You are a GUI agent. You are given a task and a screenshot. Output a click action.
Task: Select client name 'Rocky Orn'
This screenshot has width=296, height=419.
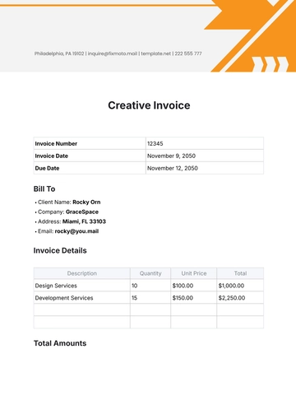tap(86, 203)
